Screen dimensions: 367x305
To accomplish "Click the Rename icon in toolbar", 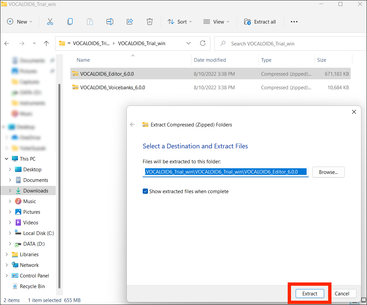I will [x=110, y=22].
